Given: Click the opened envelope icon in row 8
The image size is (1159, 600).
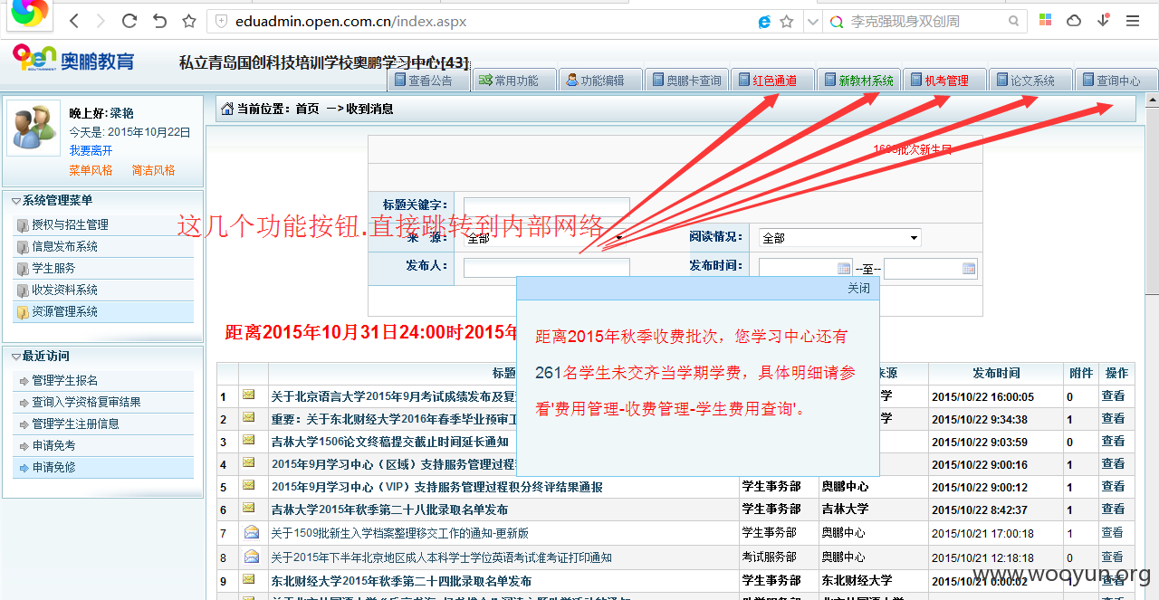Looking at the screenshot, I should click(251, 557).
